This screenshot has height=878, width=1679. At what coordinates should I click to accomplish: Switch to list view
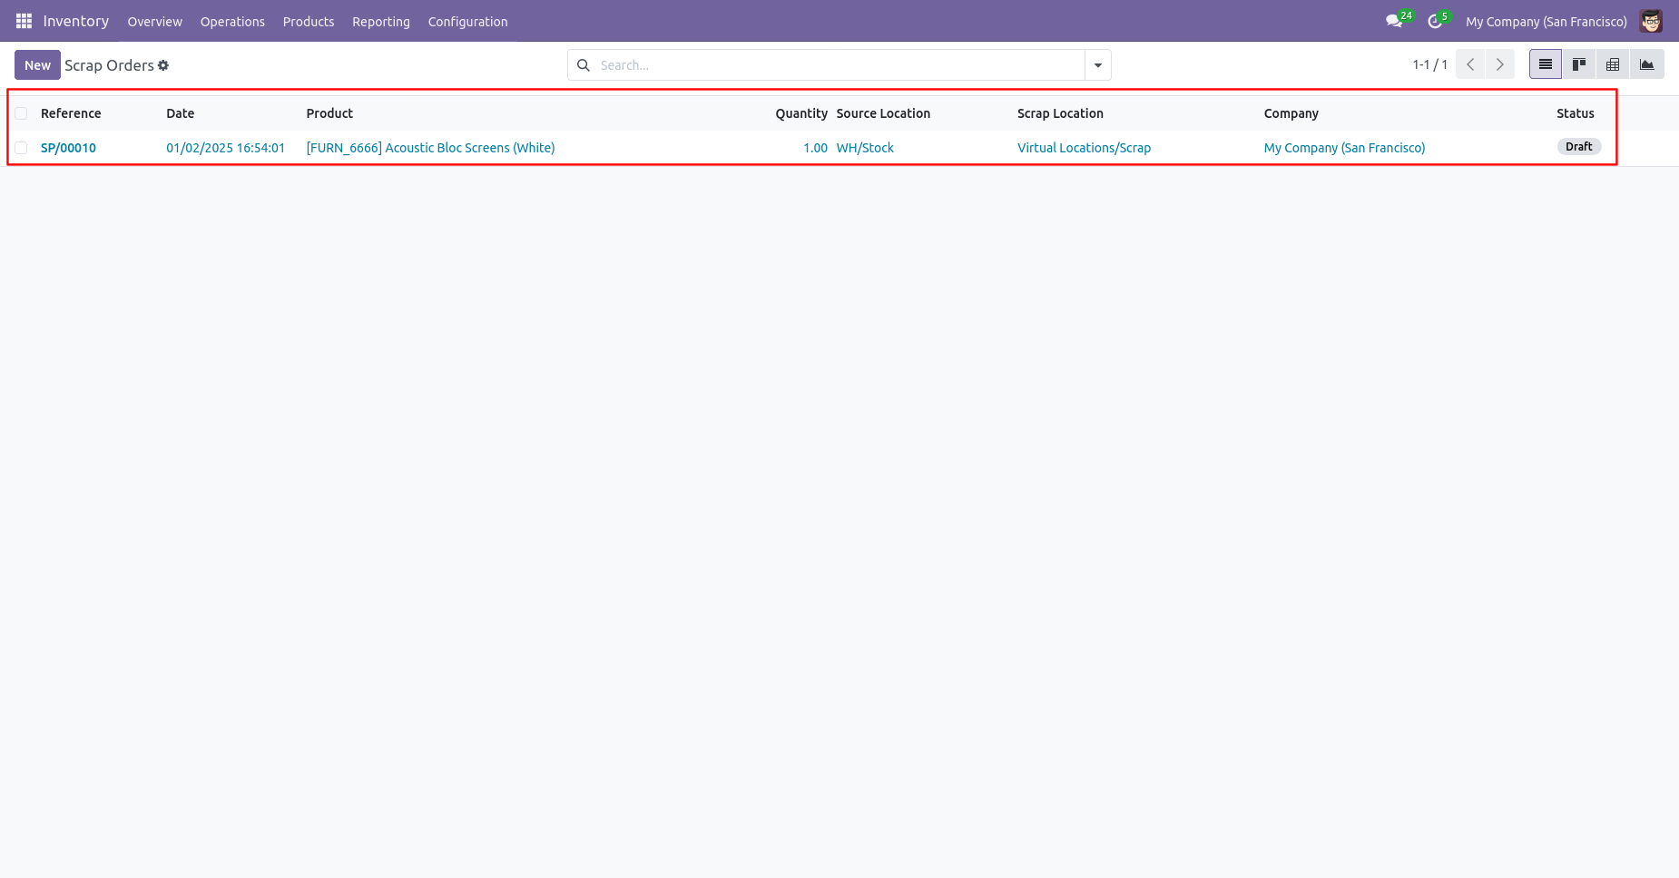point(1546,64)
